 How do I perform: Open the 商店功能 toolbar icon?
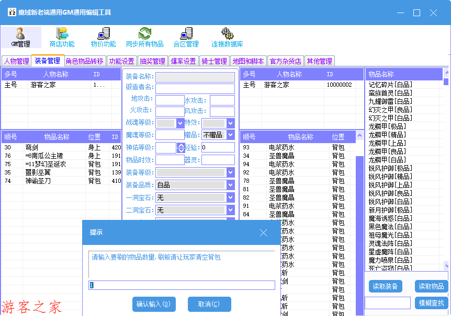click(x=62, y=37)
